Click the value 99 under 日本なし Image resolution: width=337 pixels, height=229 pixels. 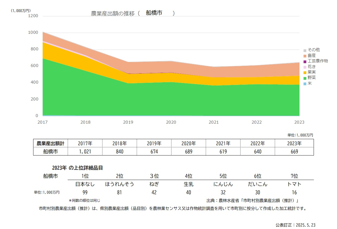tap(85, 193)
